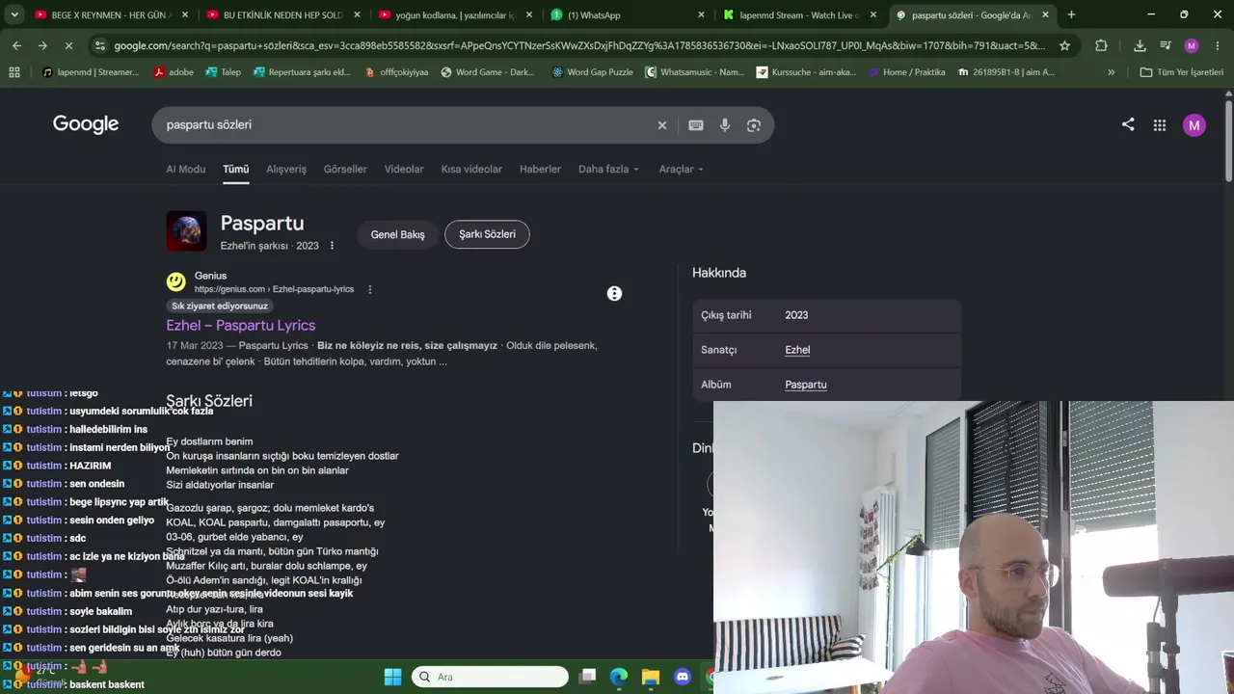
Task: Open the Google account avatar menu
Action: pyautogui.click(x=1194, y=125)
